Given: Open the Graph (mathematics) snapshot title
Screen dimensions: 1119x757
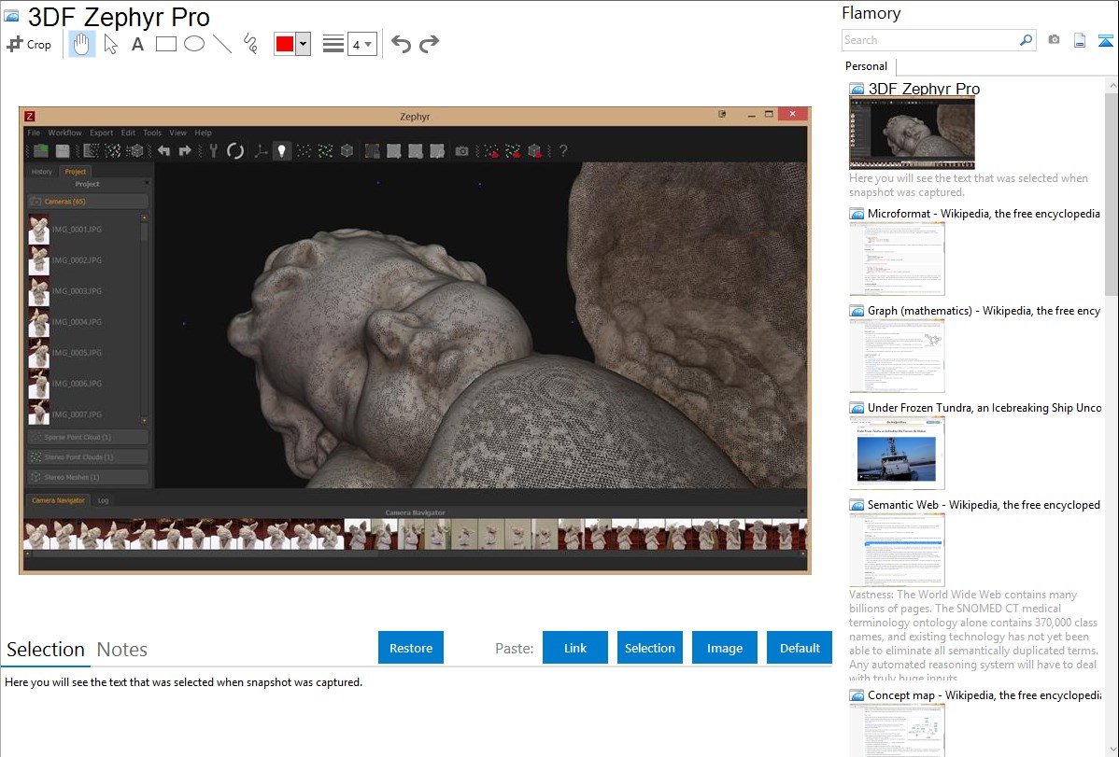Looking at the screenshot, I should [984, 311].
